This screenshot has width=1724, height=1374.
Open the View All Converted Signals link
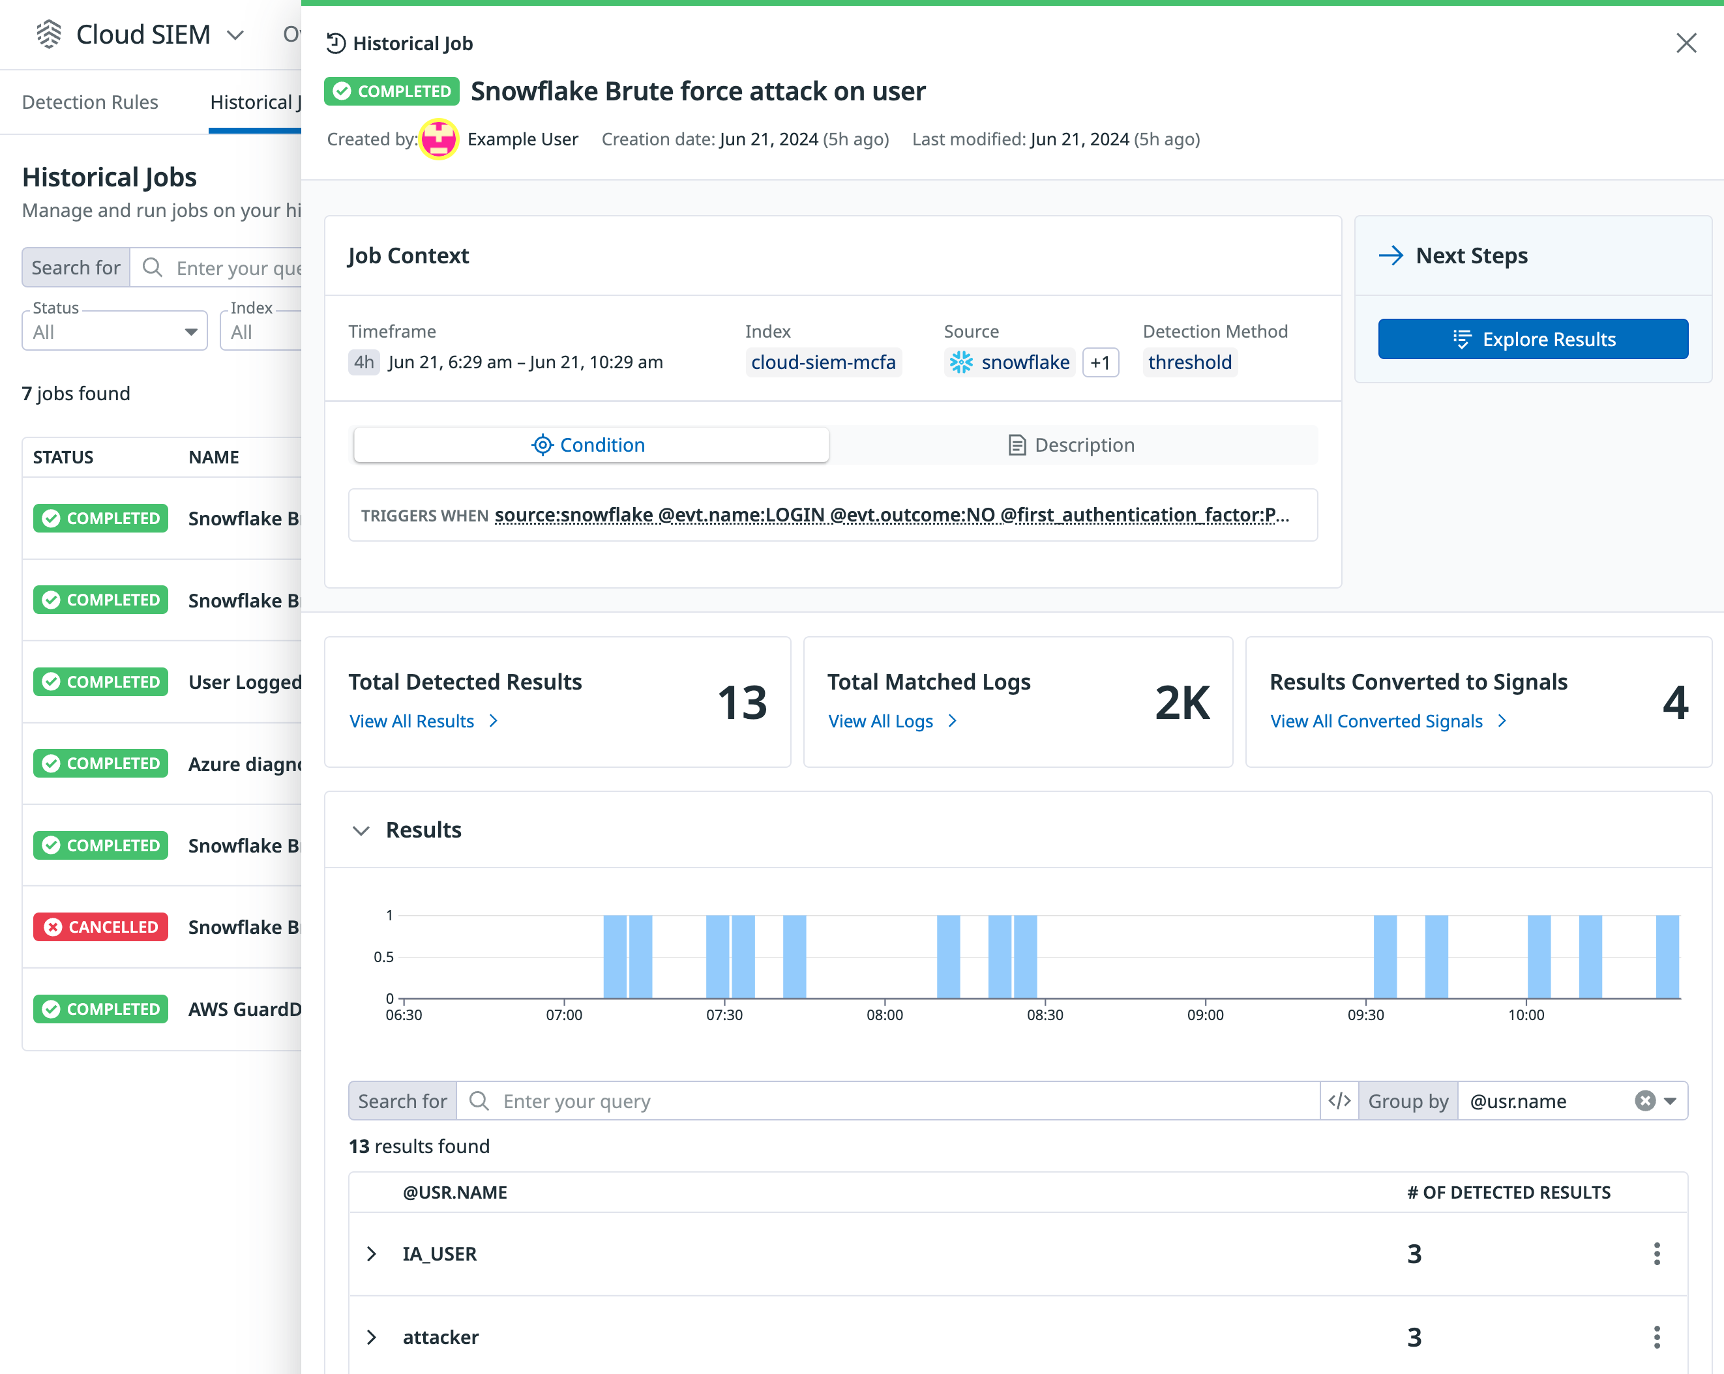pyautogui.click(x=1388, y=721)
